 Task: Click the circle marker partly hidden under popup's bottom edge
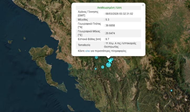click(x=96, y=57)
